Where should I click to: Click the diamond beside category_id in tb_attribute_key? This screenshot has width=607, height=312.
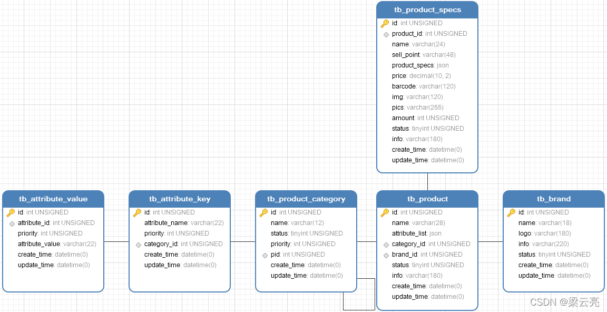point(139,245)
